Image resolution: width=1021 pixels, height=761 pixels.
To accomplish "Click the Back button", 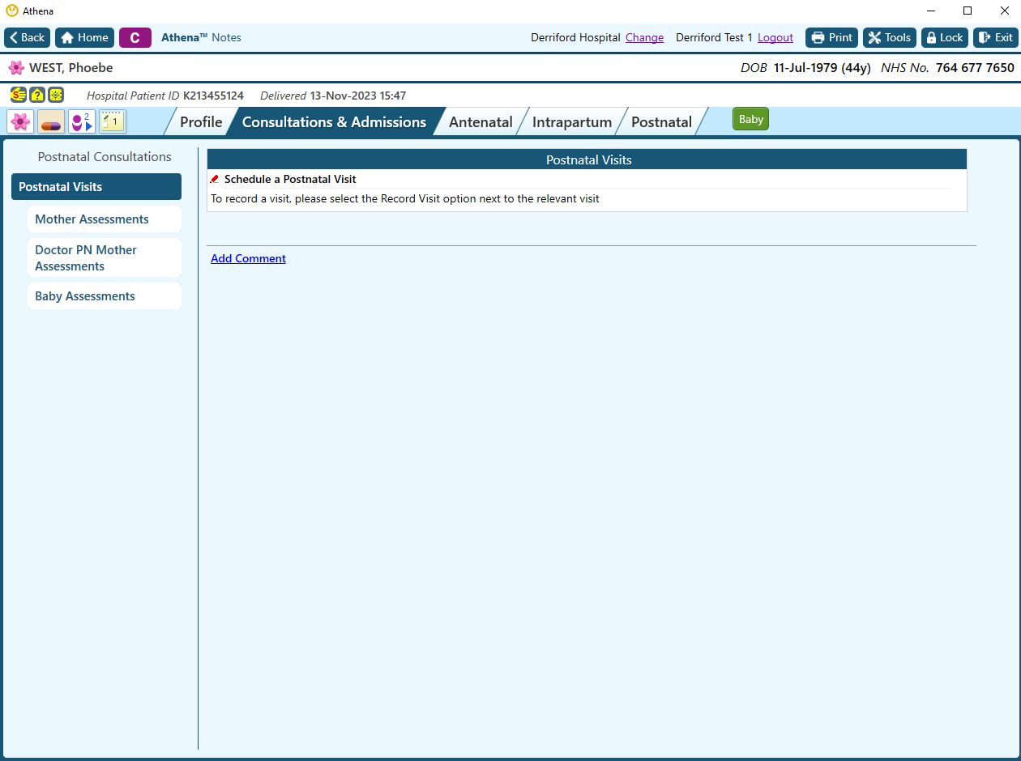I will click(28, 37).
